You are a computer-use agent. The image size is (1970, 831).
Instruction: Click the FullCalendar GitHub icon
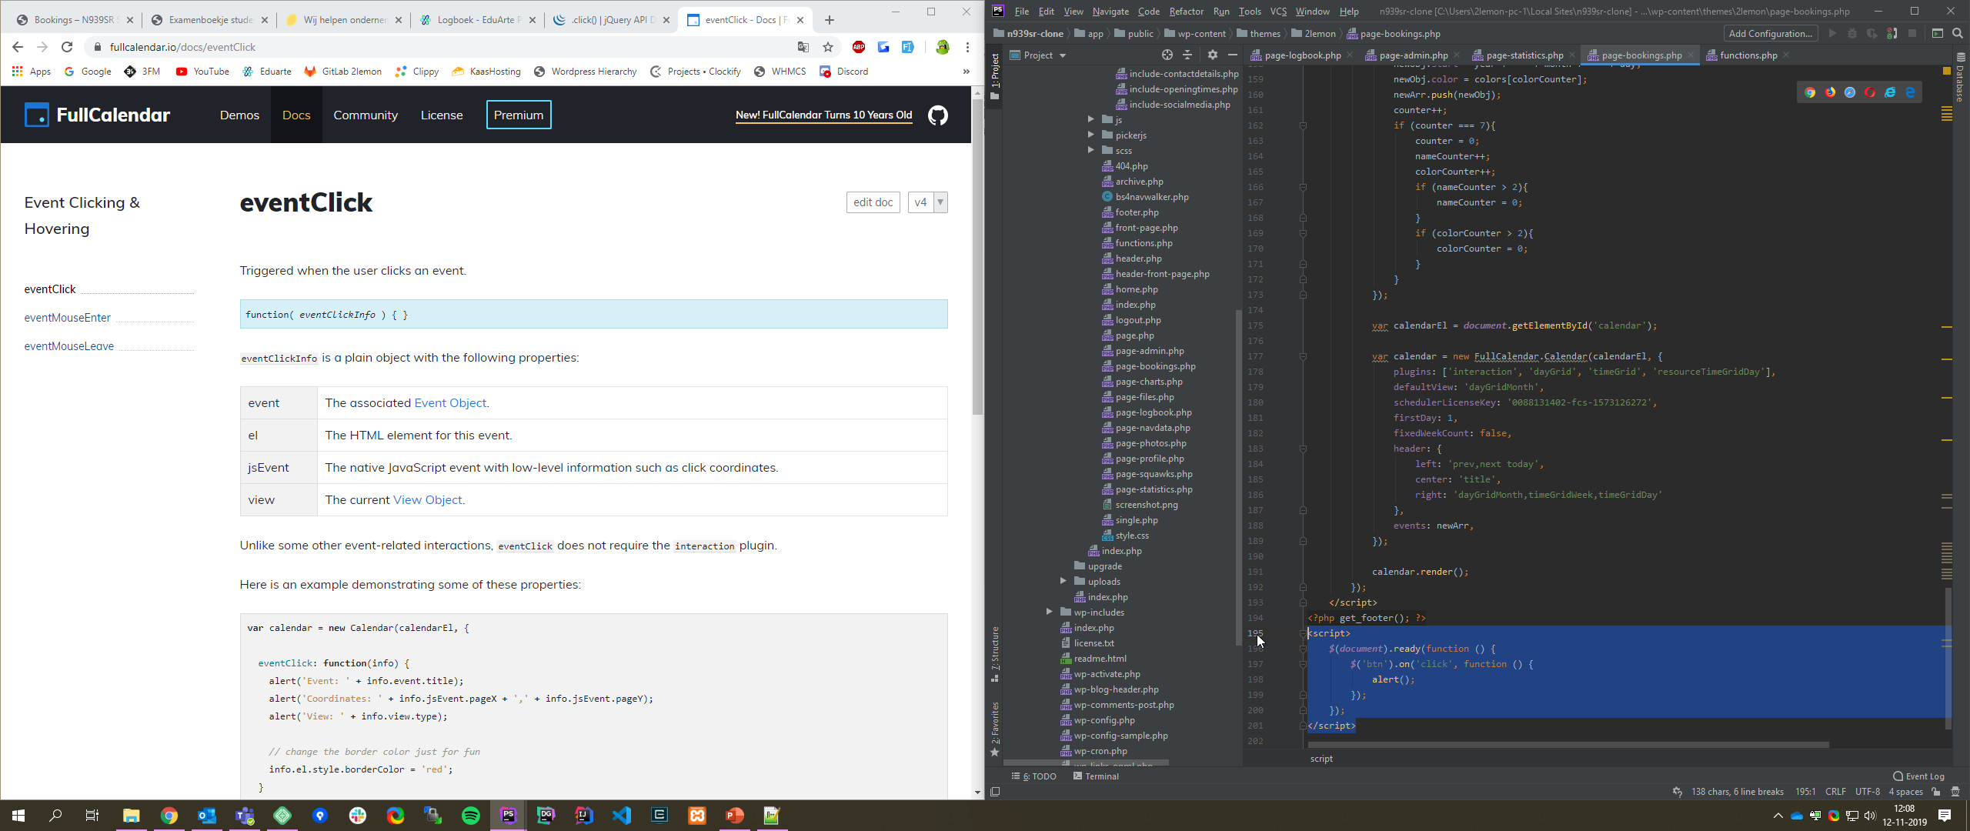click(937, 115)
